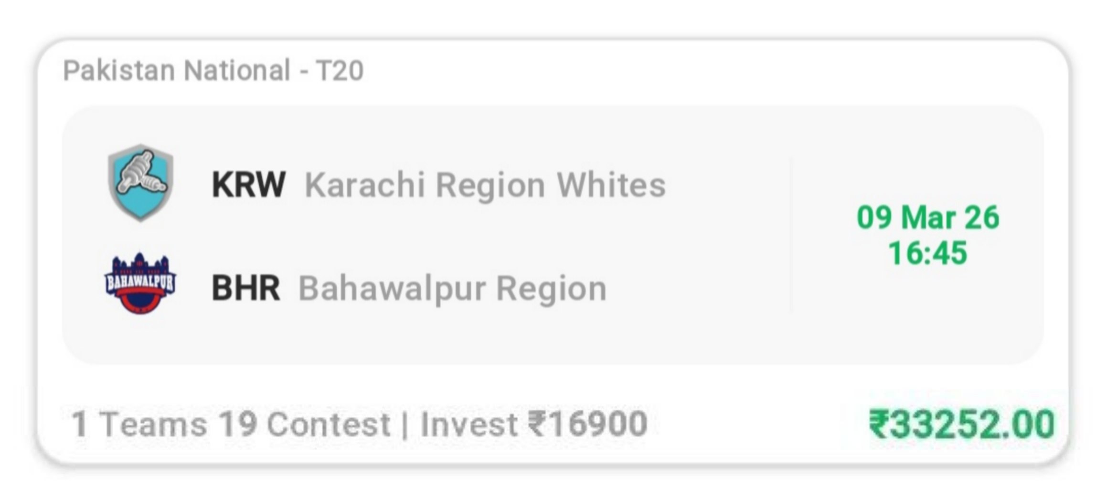View the 1 Teams count

tap(138, 424)
